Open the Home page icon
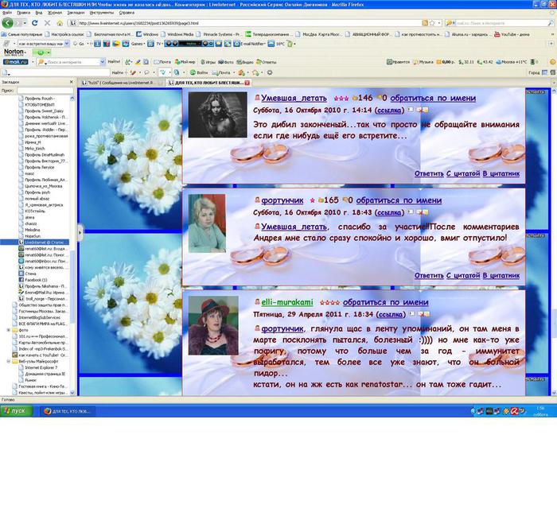Viewport: 557px width, 528px height. click(x=60, y=23)
